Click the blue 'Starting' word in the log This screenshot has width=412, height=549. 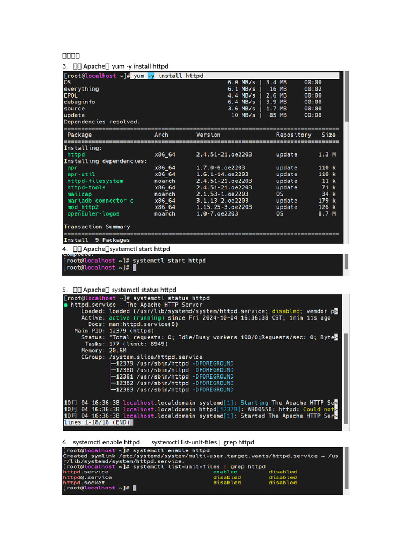[x=254, y=403]
